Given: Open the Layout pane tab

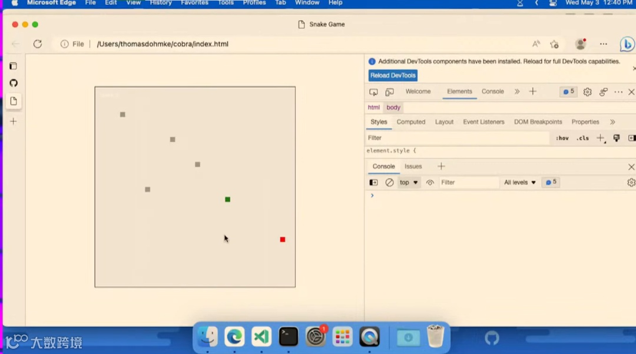Looking at the screenshot, I should click(x=444, y=122).
